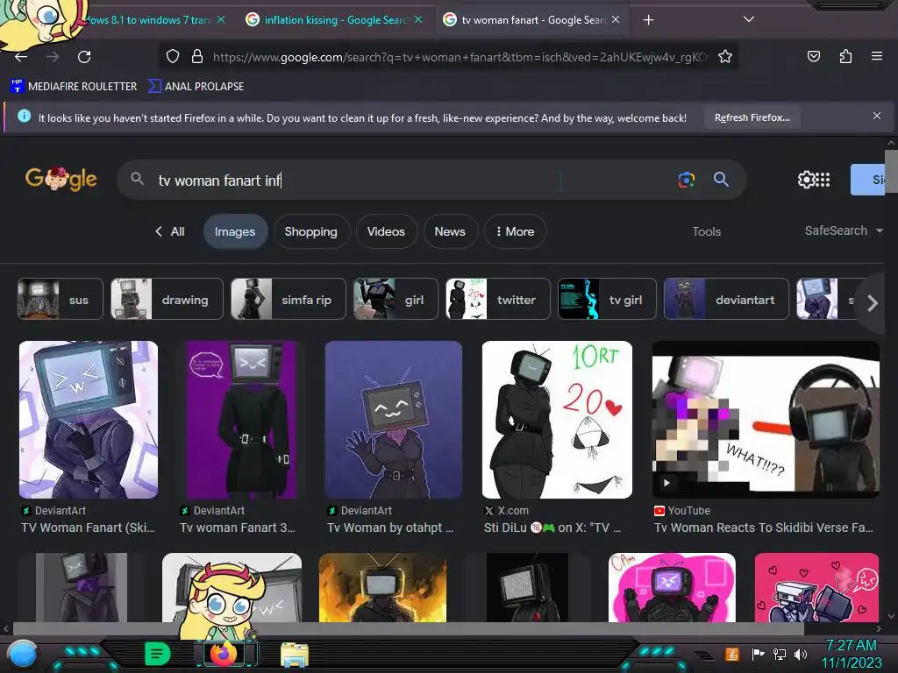Expand the list all tabs chevron

tap(748, 19)
